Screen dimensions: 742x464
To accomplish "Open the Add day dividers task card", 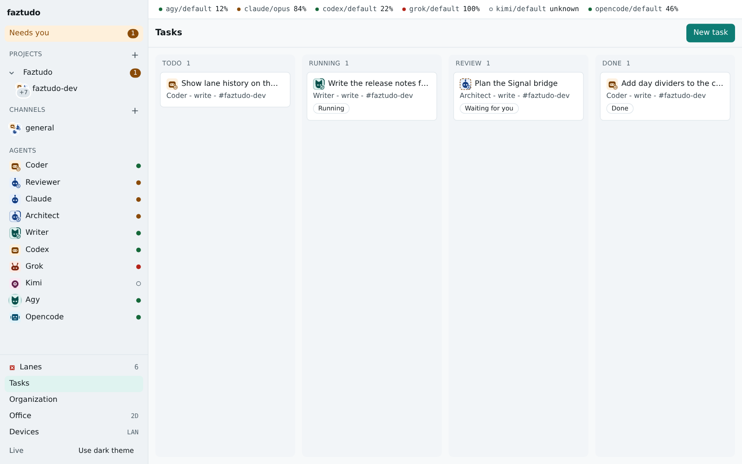I will tap(665, 96).
